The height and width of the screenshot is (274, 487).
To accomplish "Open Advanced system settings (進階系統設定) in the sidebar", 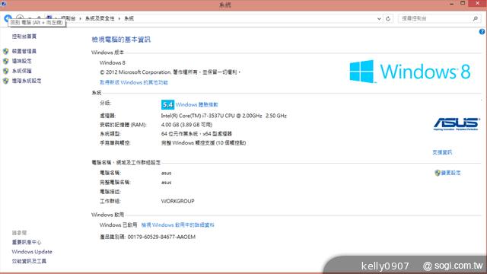I will click(x=27, y=81).
